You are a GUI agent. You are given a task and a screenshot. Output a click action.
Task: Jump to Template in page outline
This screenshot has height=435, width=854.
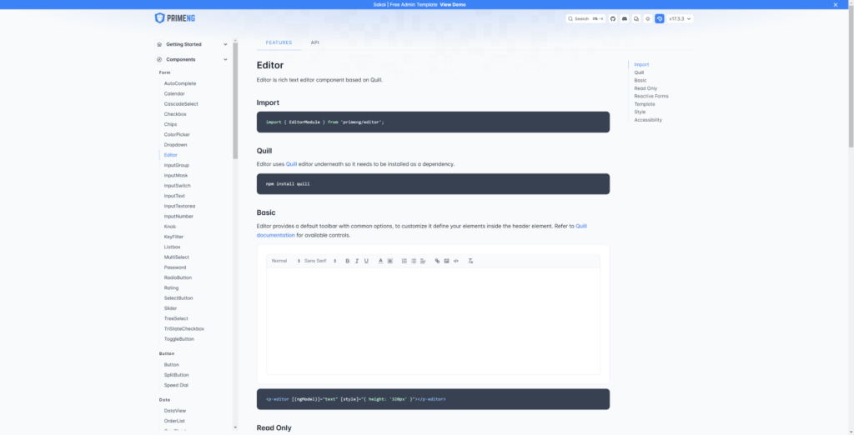(645, 104)
